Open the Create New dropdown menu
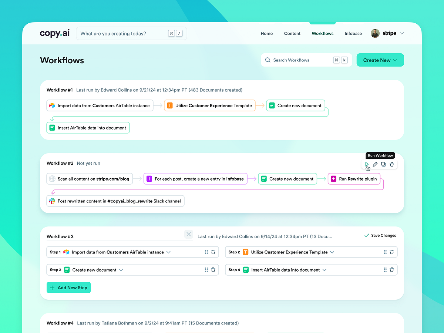This screenshot has width=444, height=333. click(380, 60)
